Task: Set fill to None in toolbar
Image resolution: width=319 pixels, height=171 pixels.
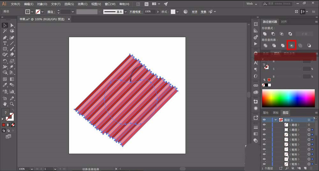Action: click(13, 125)
